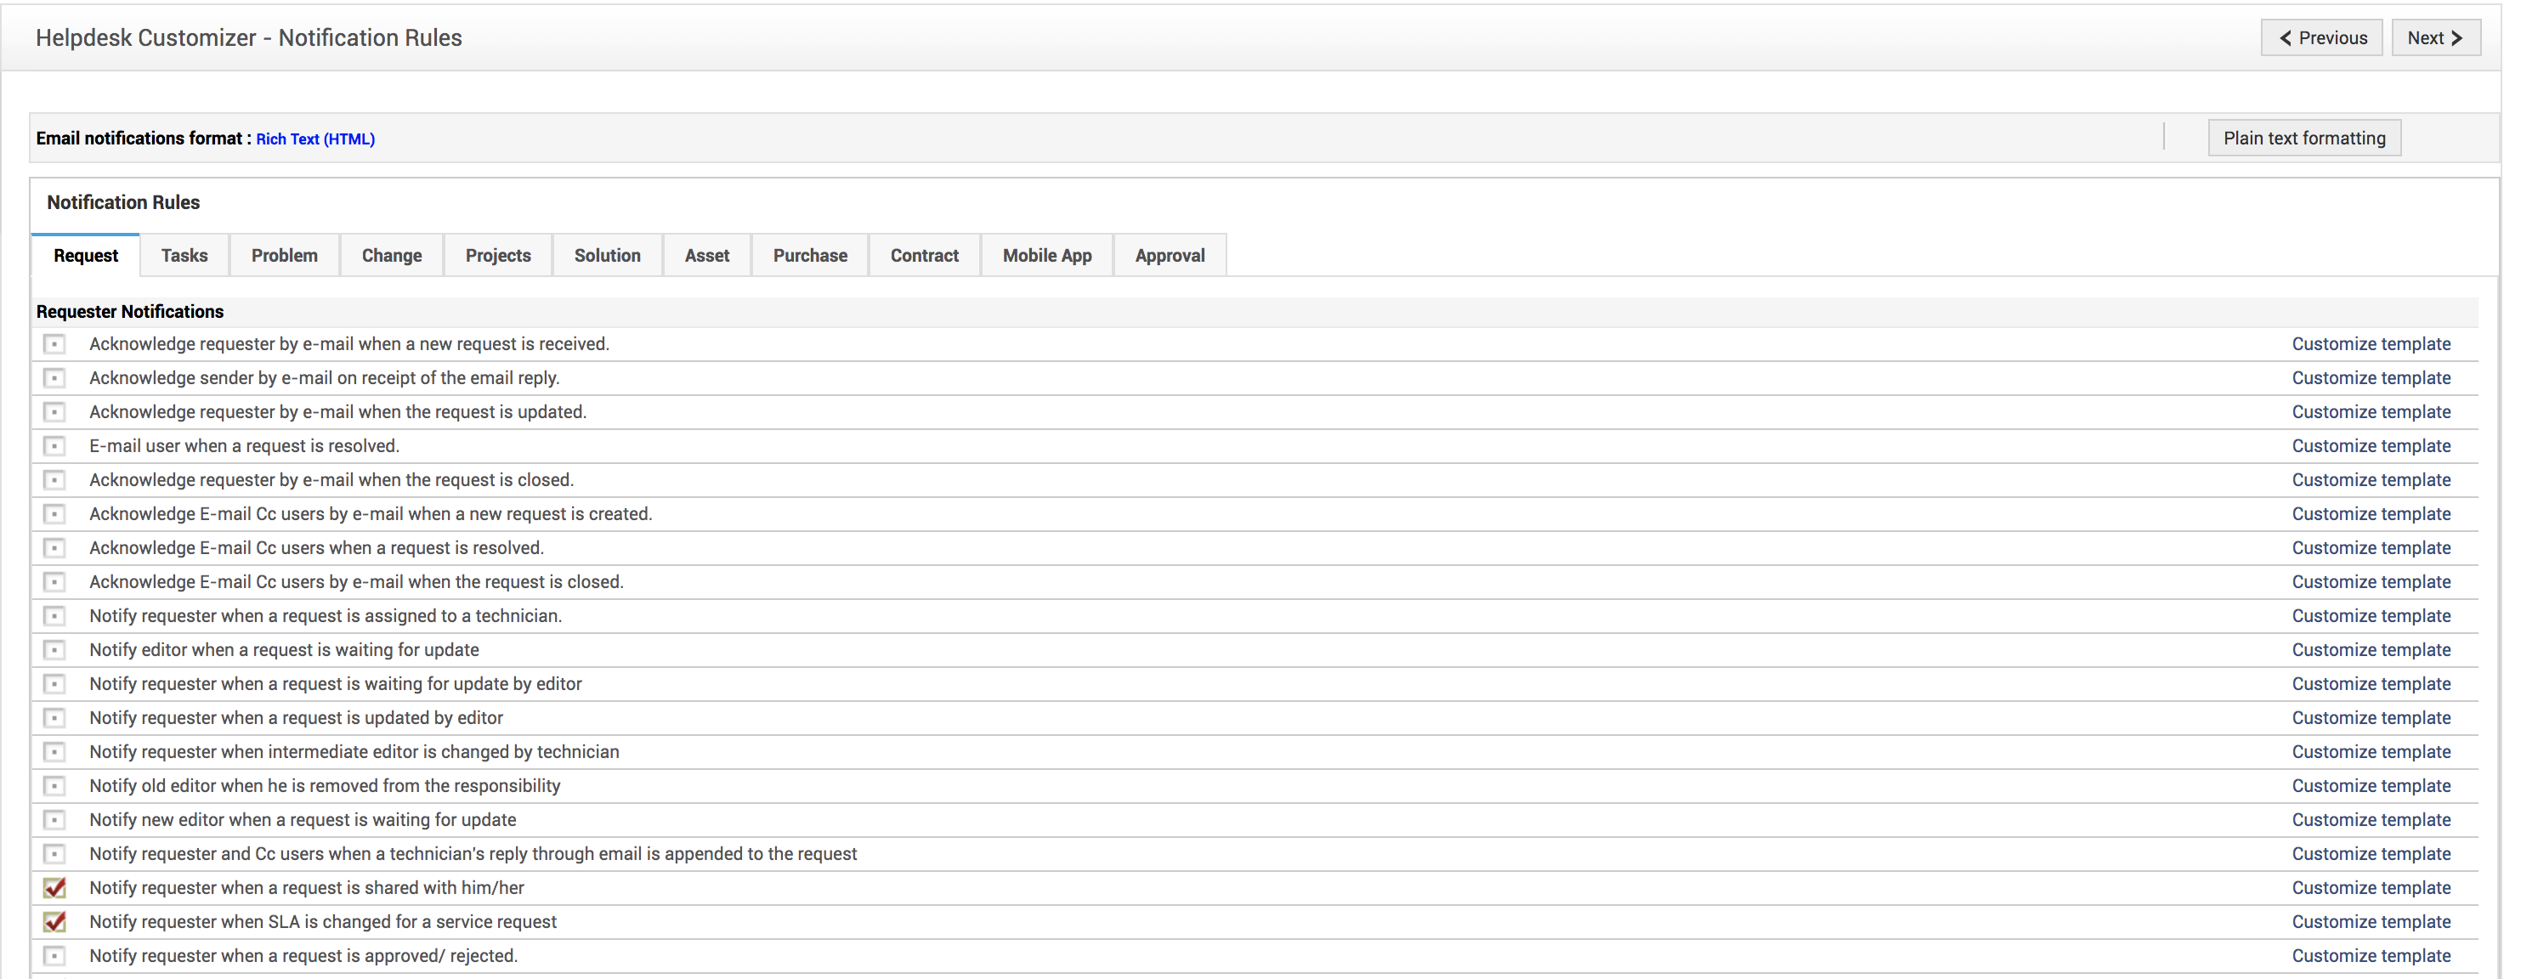Customize template for SLA changed notification

(x=2371, y=922)
